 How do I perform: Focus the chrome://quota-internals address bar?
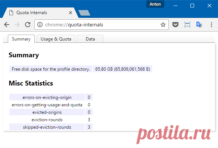(x=102, y=25)
